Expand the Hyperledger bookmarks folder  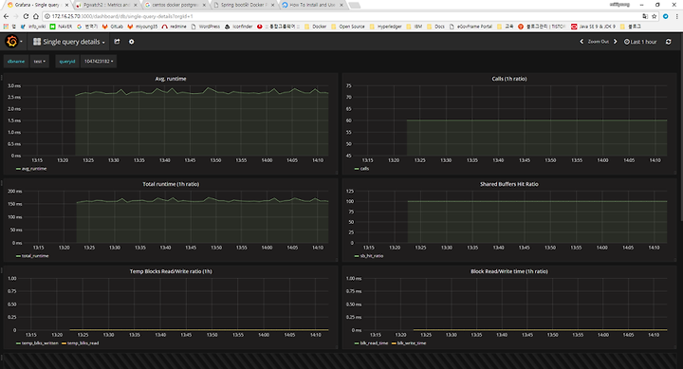coord(385,27)
